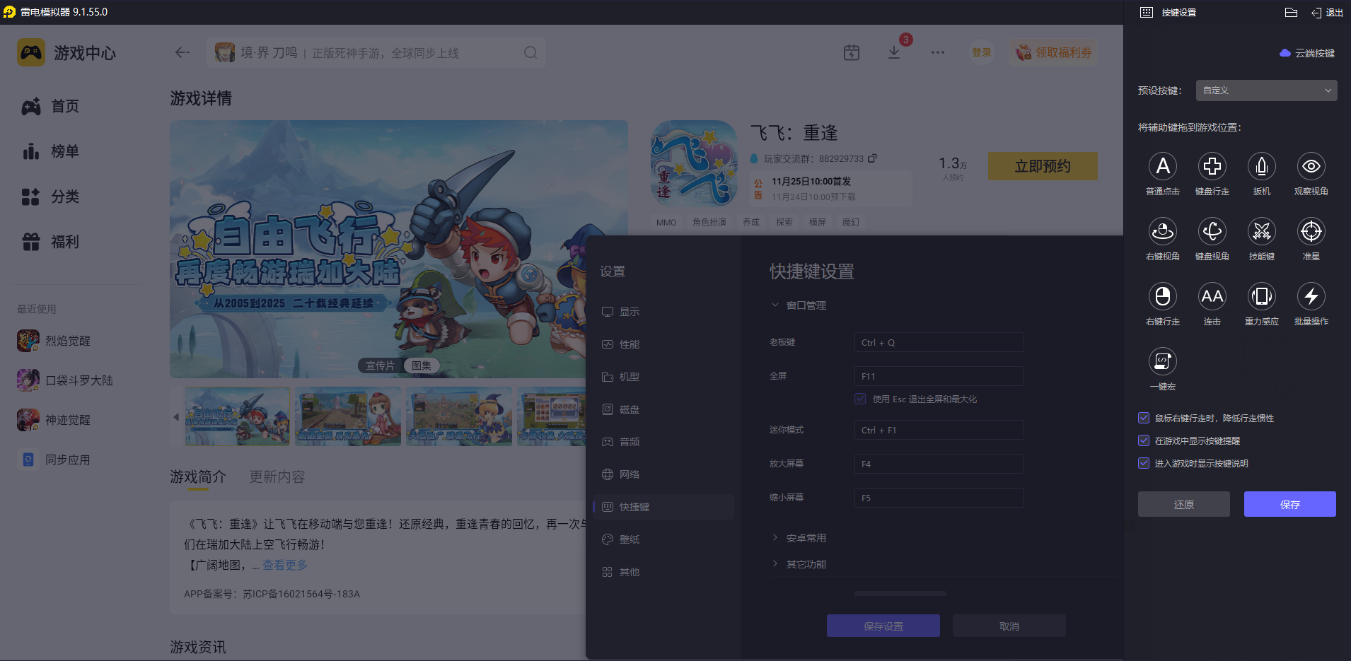
Task: Click the 老板键 shortcut field
Action: click(x=939, y=342)
